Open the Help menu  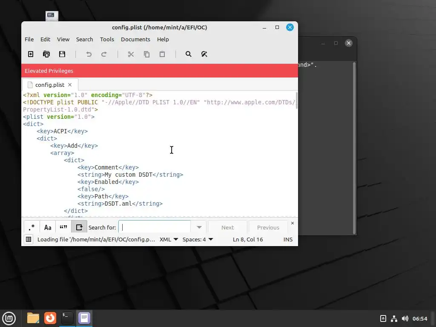click(163, 39)
